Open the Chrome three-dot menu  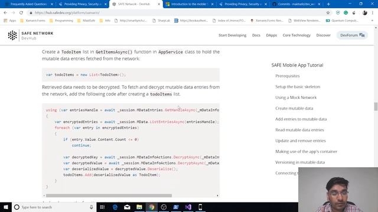coord(373,13)
